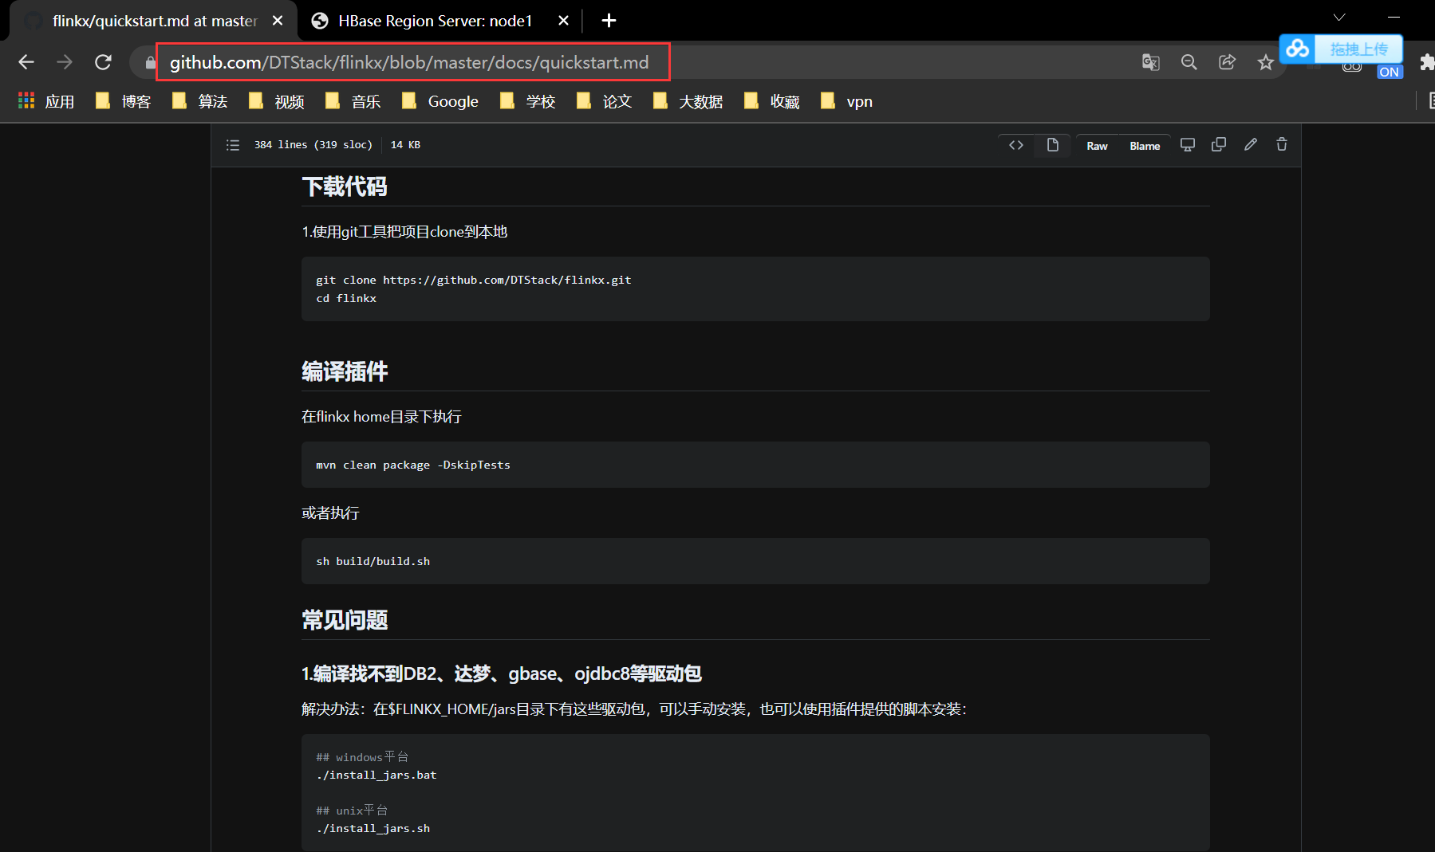Close the flinkx/quickstart.md tab

pos(278,21)
